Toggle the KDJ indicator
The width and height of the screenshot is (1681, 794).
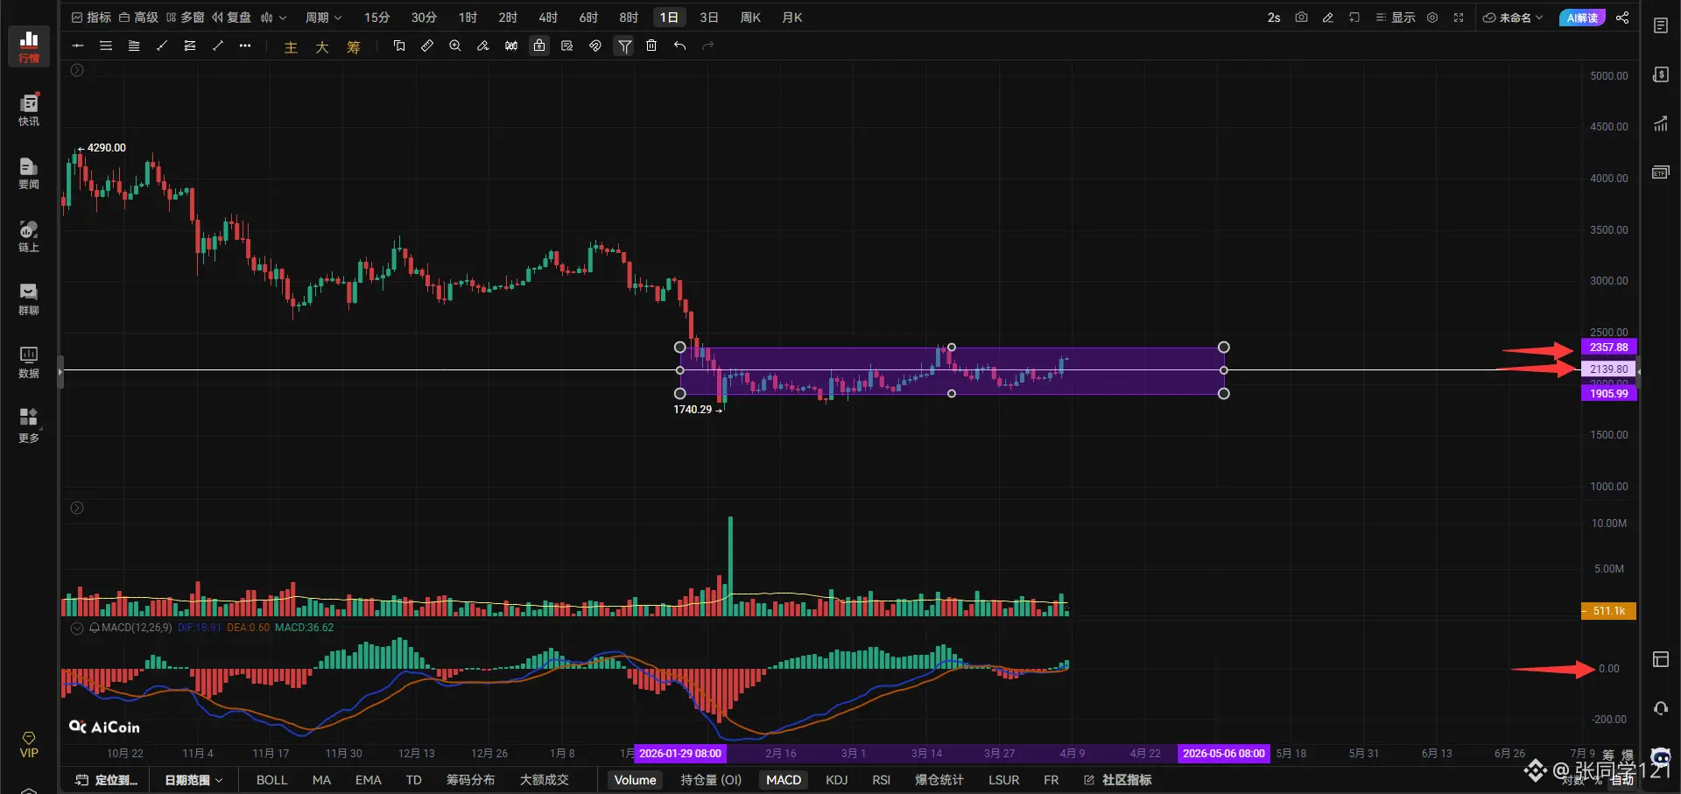click(x=837, y=780)
